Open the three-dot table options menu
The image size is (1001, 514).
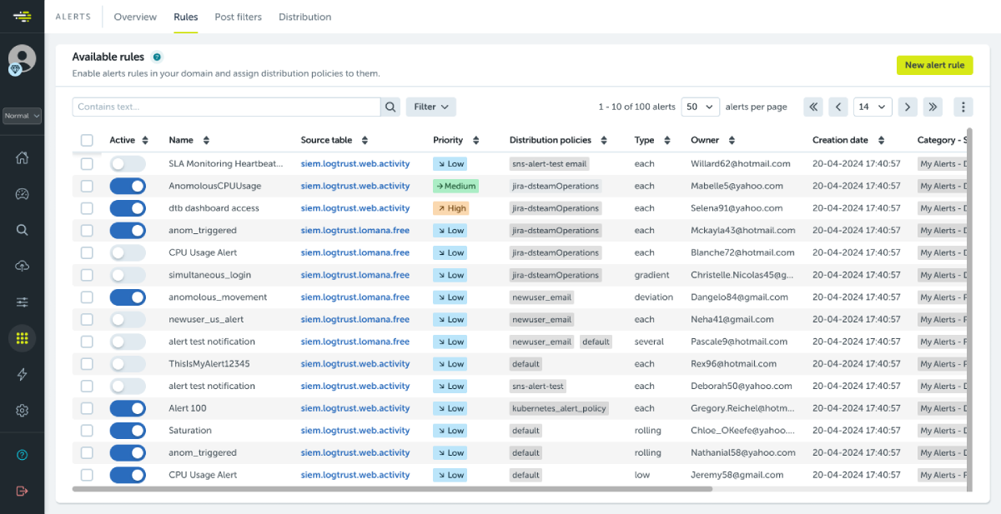coord(963,107)
